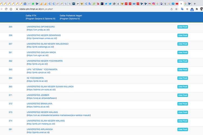
Task: Click the share page icon in address bar
Action: (172, 9)
